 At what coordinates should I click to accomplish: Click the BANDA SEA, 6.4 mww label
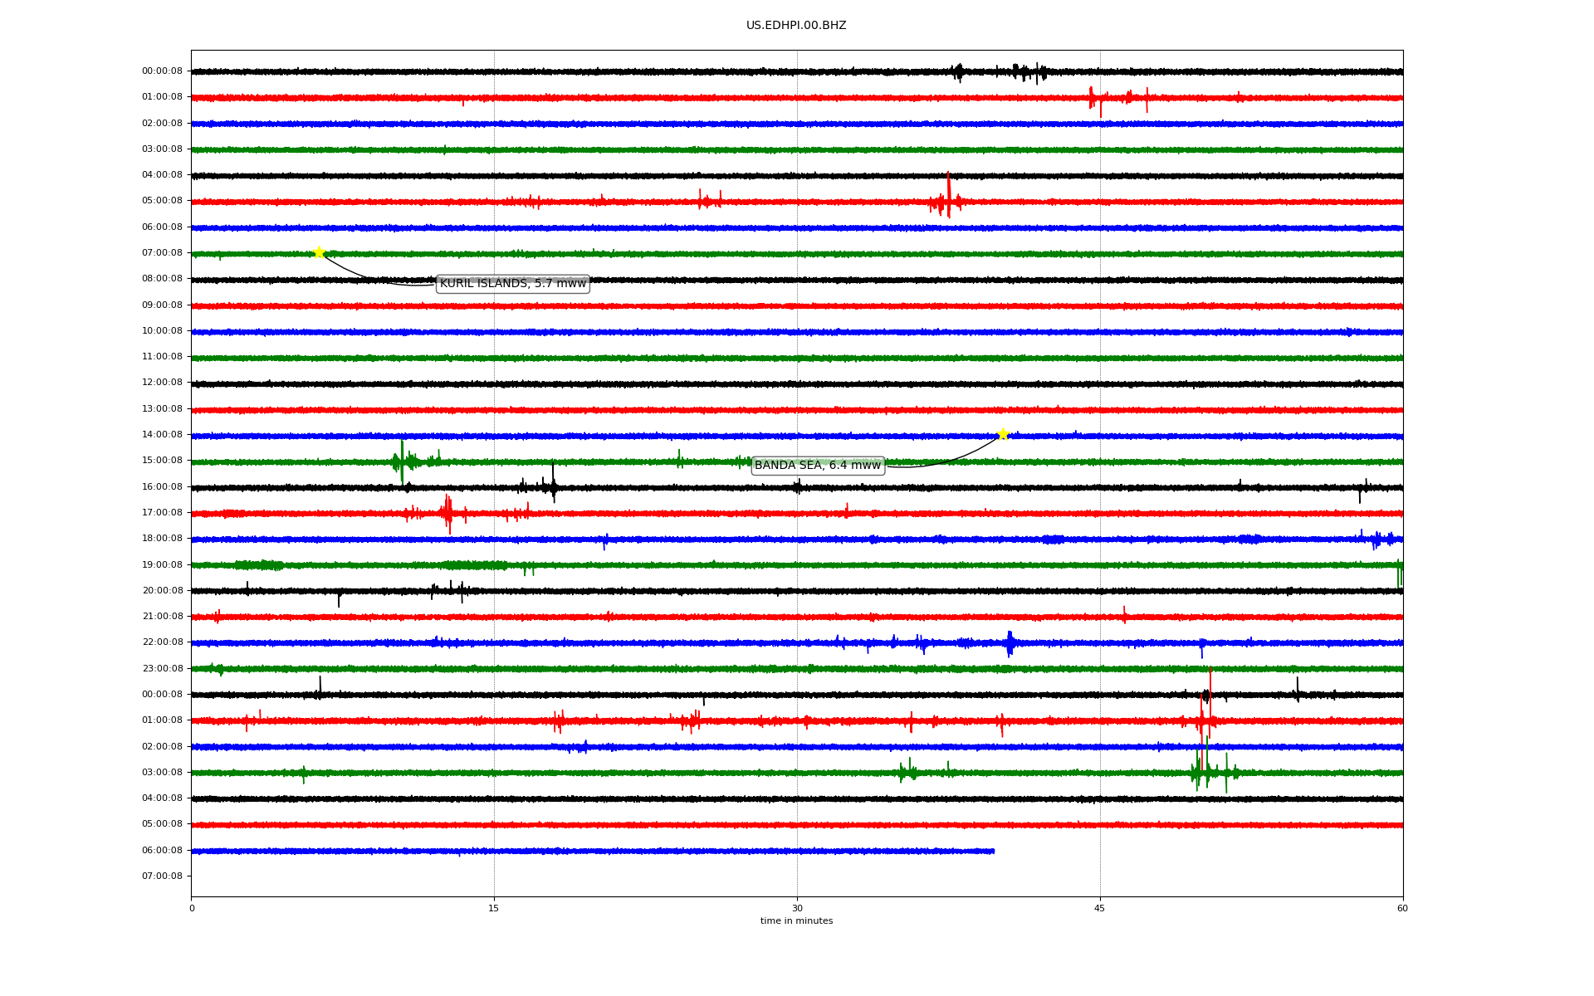tap(817, 466)
